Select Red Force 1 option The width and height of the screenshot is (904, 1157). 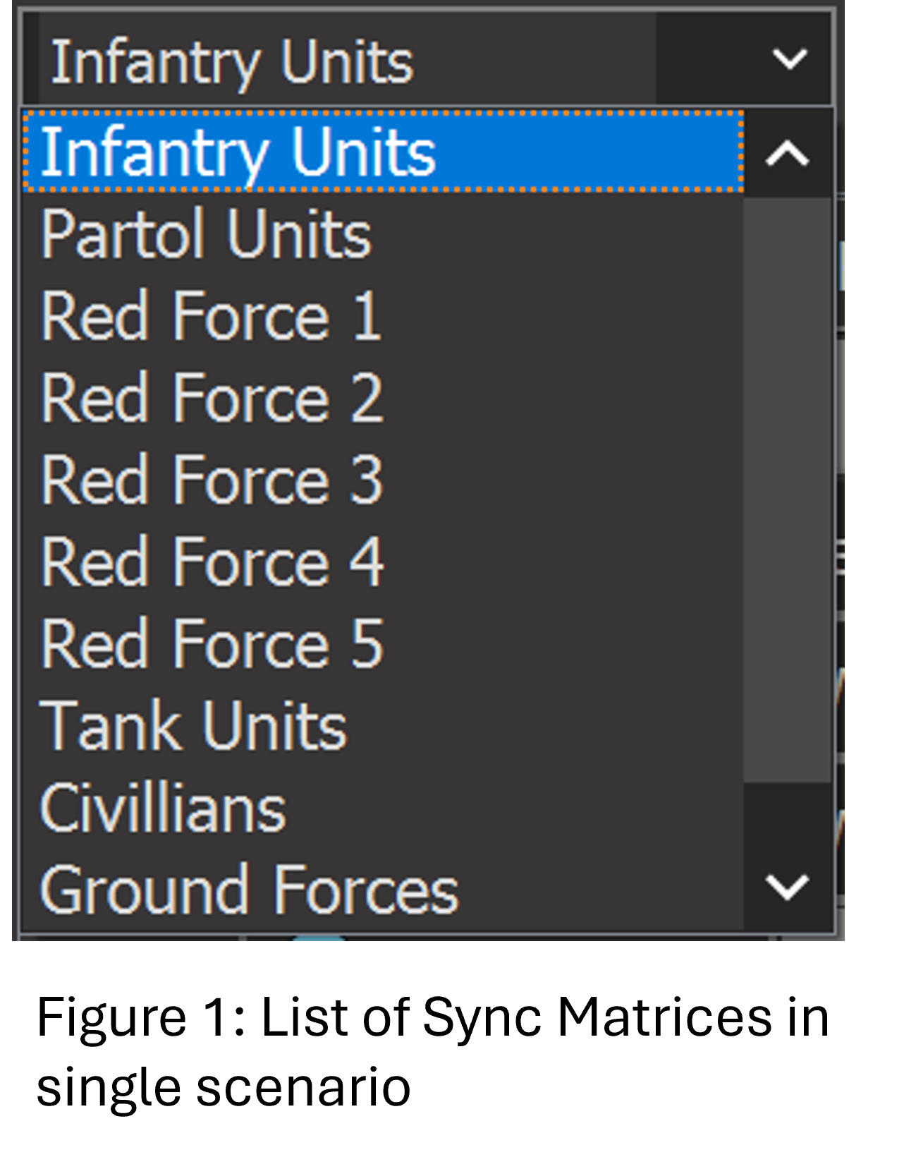pos(381,316)
